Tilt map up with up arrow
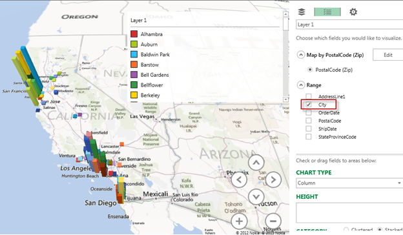 (256, 163)
